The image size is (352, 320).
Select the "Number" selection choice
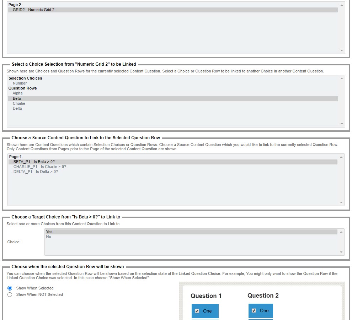tap(20, 83)
